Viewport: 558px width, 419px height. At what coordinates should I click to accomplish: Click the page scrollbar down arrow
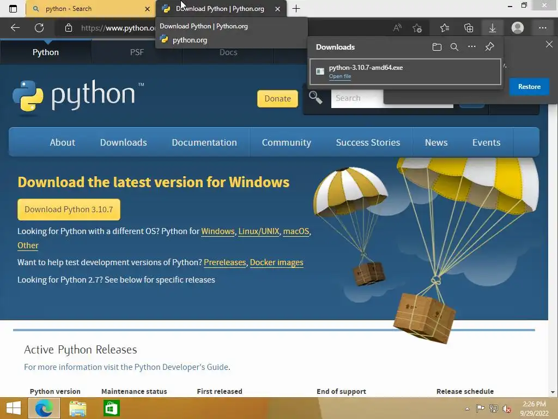click(553, 392)
